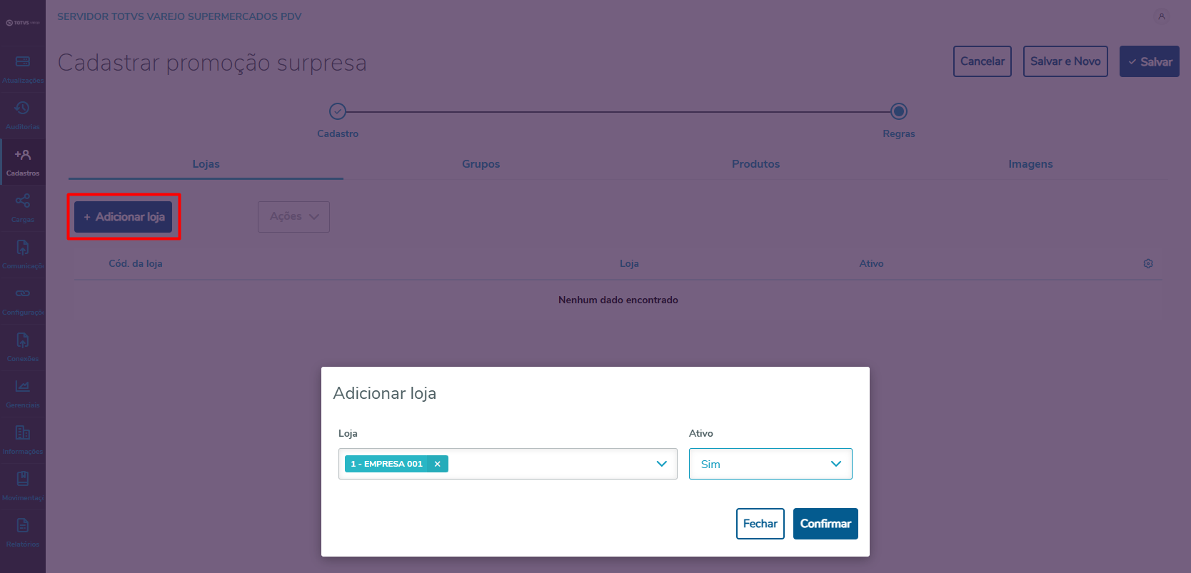This screenshot has width=1191, height=573.
Task: Sort by Cód. da loja column
Action: 136,263
